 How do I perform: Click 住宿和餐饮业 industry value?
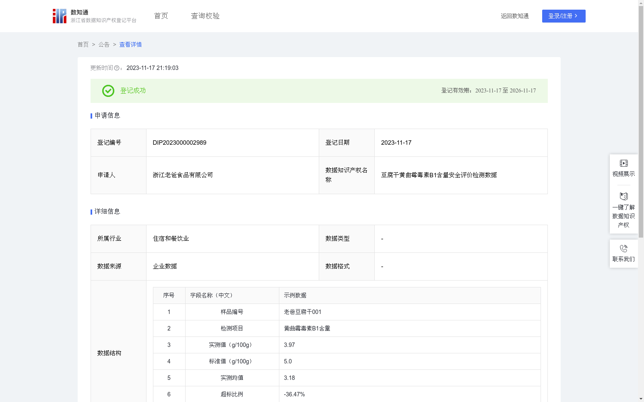171,239
